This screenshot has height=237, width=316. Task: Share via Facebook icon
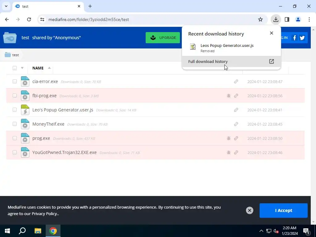tap(294, 38)
